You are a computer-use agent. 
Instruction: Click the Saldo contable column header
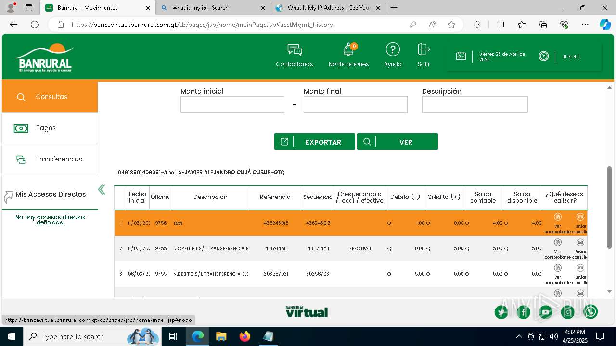coord(483,198)
